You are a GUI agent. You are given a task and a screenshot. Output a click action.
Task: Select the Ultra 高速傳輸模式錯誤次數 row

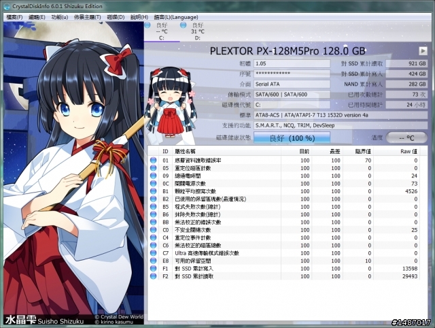[283, 253]
